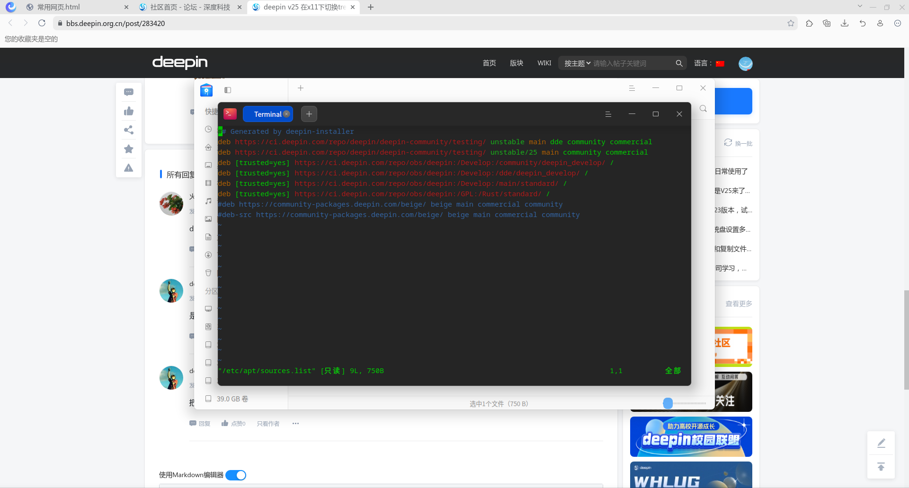The height and width of the screenshot is (488, 909).
Task: Open 版块 in the deepin nav bar
Action: tap(517, 63)
